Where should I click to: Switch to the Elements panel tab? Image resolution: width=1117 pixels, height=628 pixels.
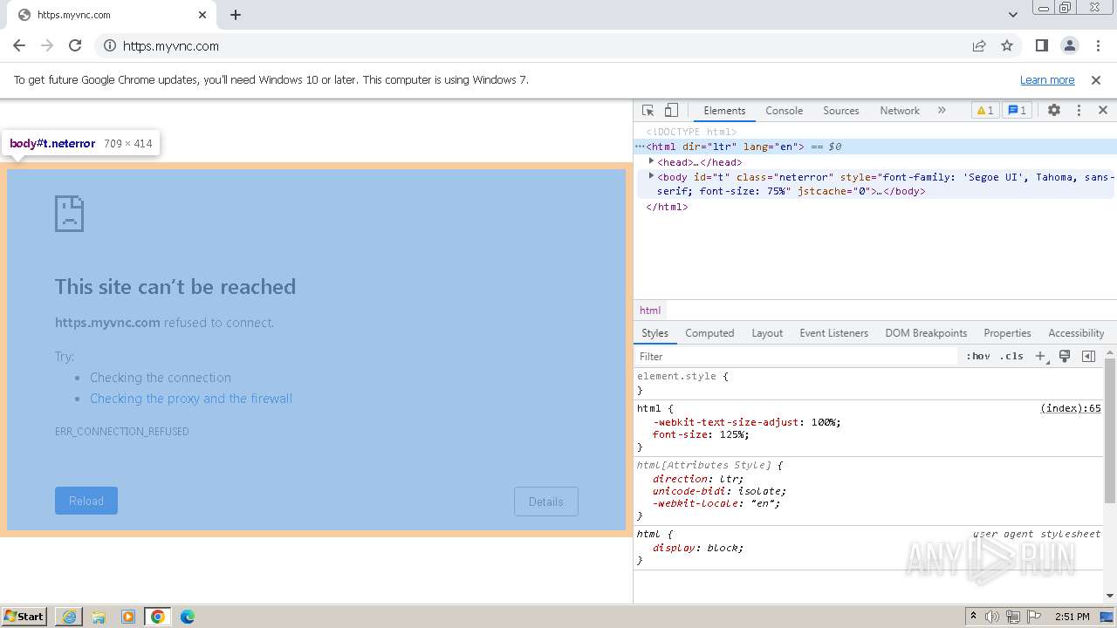(724, 111)
